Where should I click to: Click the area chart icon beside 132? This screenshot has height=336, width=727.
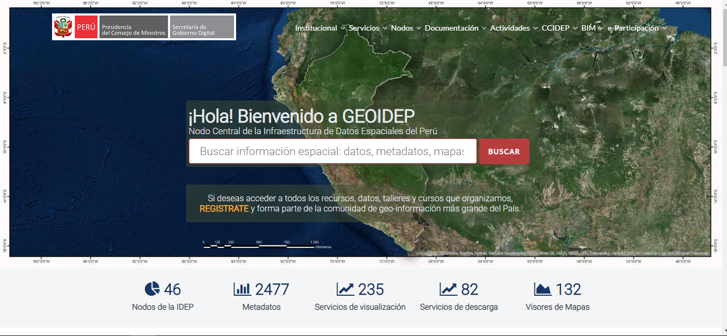[x=543, y=289]
